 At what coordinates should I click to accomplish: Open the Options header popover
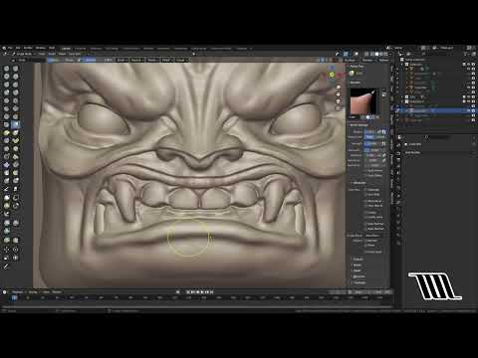[383, 60]
